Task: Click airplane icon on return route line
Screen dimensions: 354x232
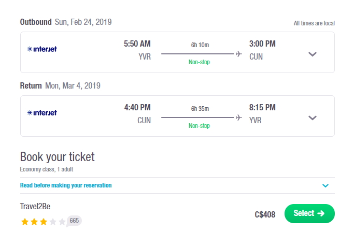Action: (238, 118)
